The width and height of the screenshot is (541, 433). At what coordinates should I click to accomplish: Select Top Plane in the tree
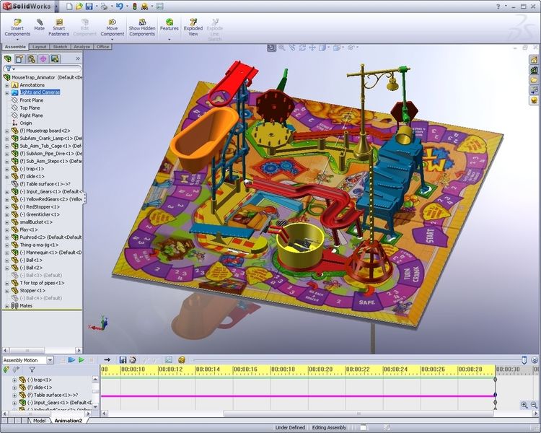30,108
